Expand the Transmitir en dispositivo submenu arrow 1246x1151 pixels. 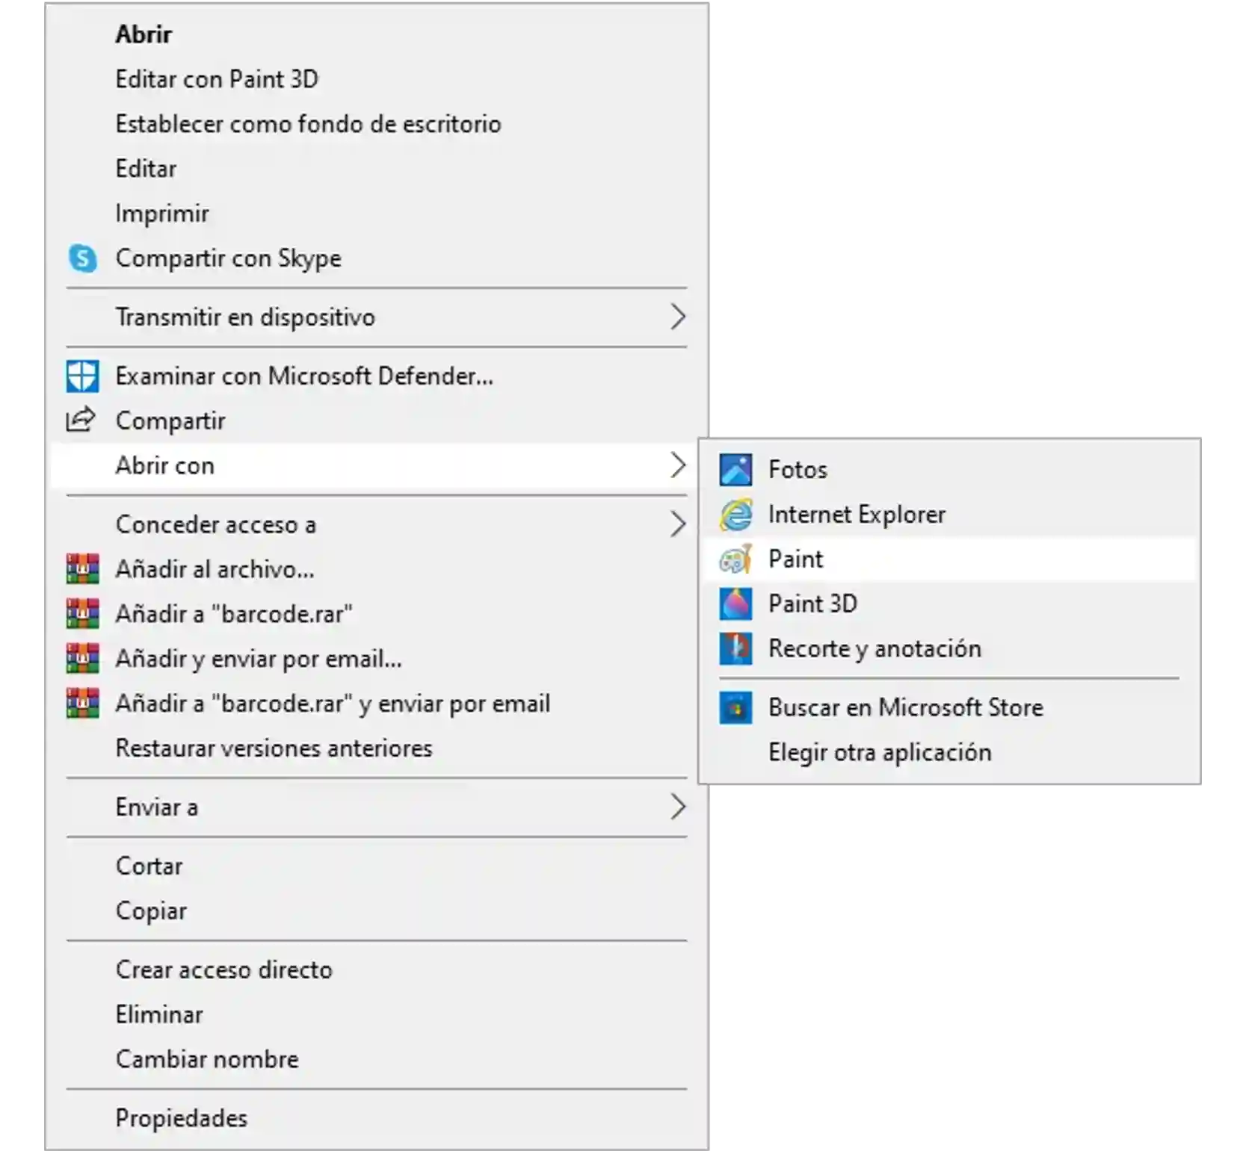tap(677, 317)
